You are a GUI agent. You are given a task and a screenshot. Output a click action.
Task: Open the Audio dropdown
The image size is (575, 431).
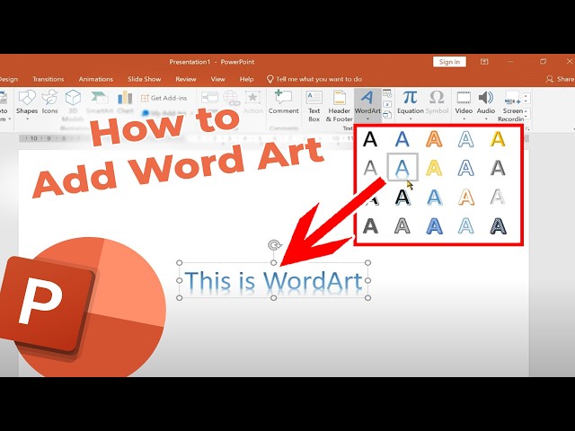coord(486,106)
